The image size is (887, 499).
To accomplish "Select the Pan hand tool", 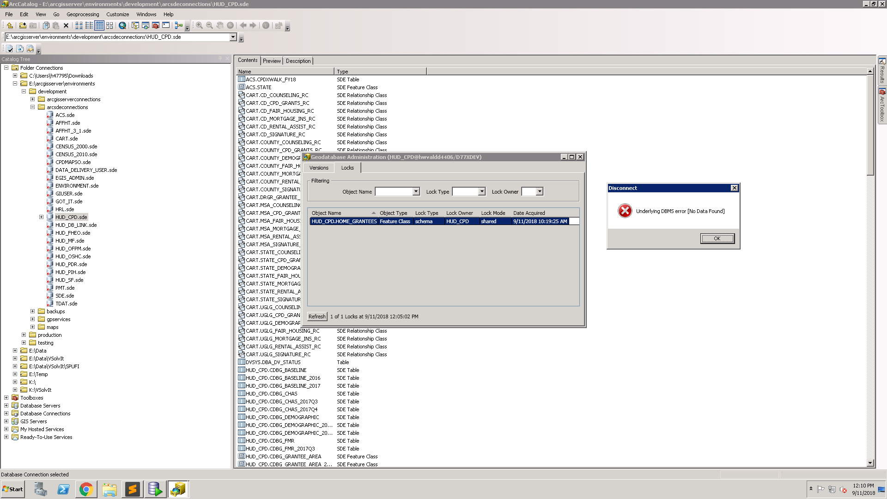I will coord(220,26).
